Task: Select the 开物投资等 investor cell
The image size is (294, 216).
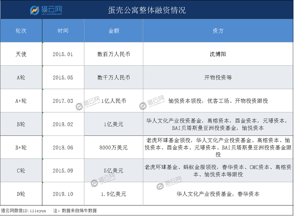Action: pyautogui.click(x=218, y=77)
